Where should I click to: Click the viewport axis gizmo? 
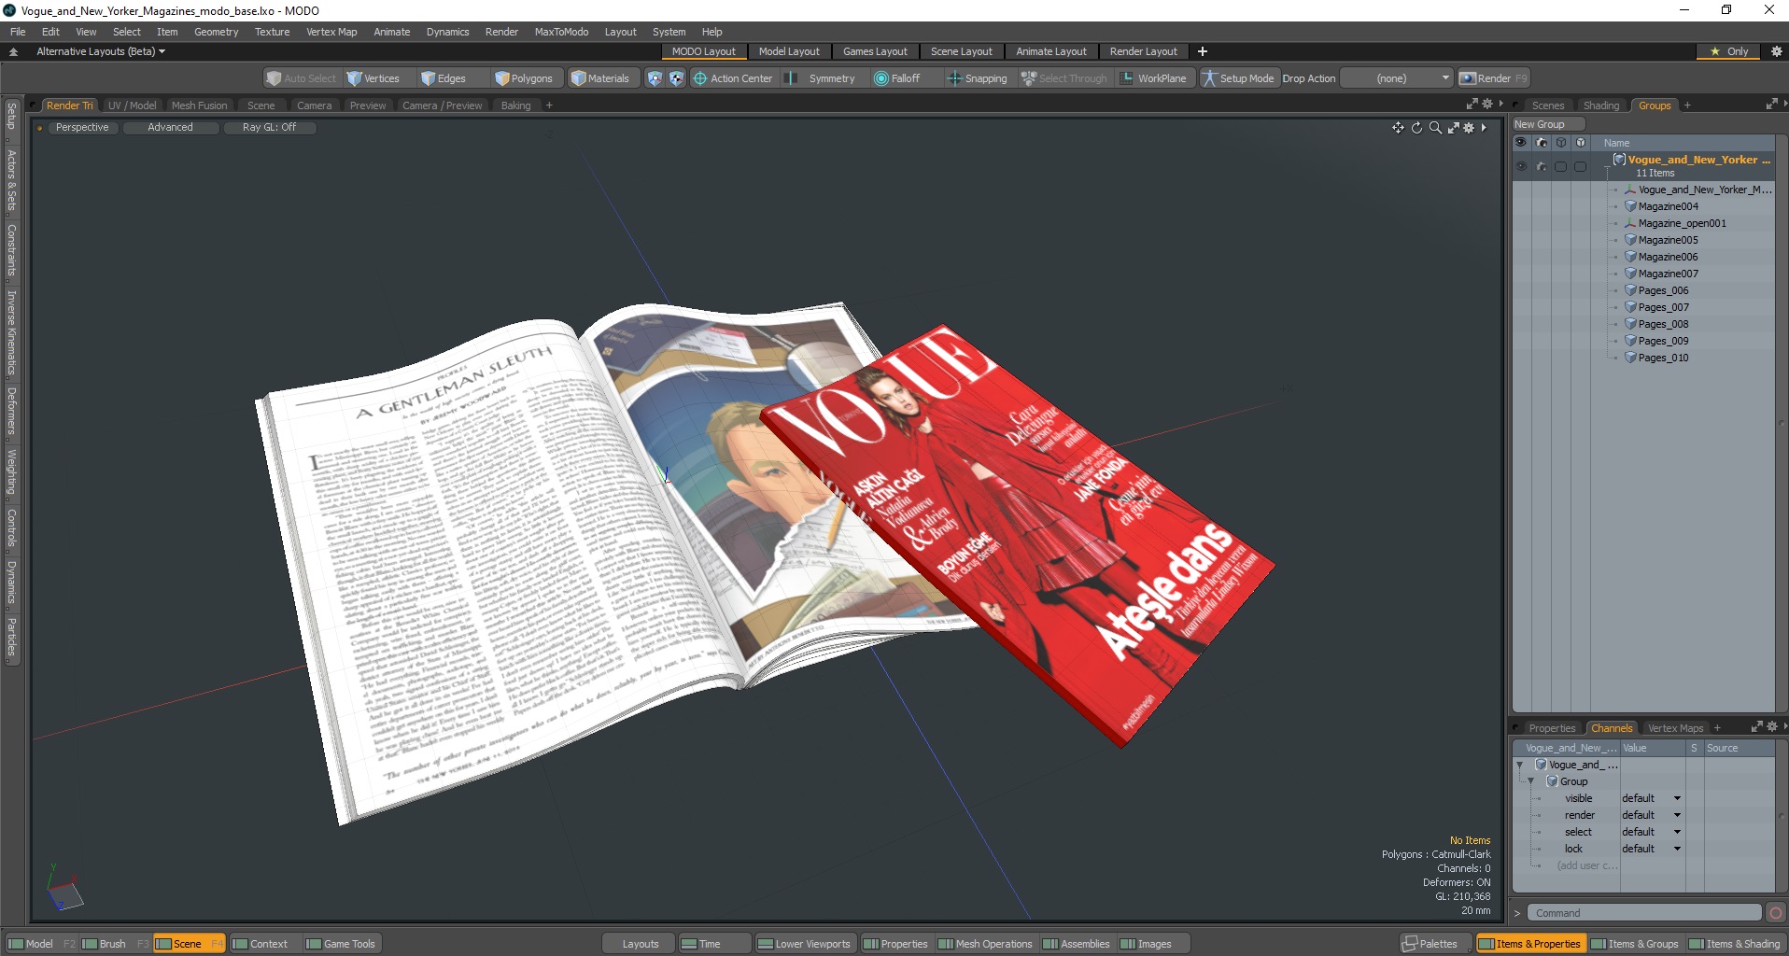(x=63, y=888)
